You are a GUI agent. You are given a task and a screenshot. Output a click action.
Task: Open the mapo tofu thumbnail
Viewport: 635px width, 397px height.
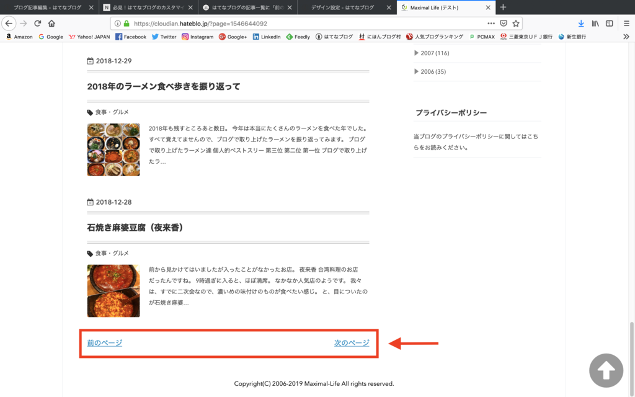point(113,291)
